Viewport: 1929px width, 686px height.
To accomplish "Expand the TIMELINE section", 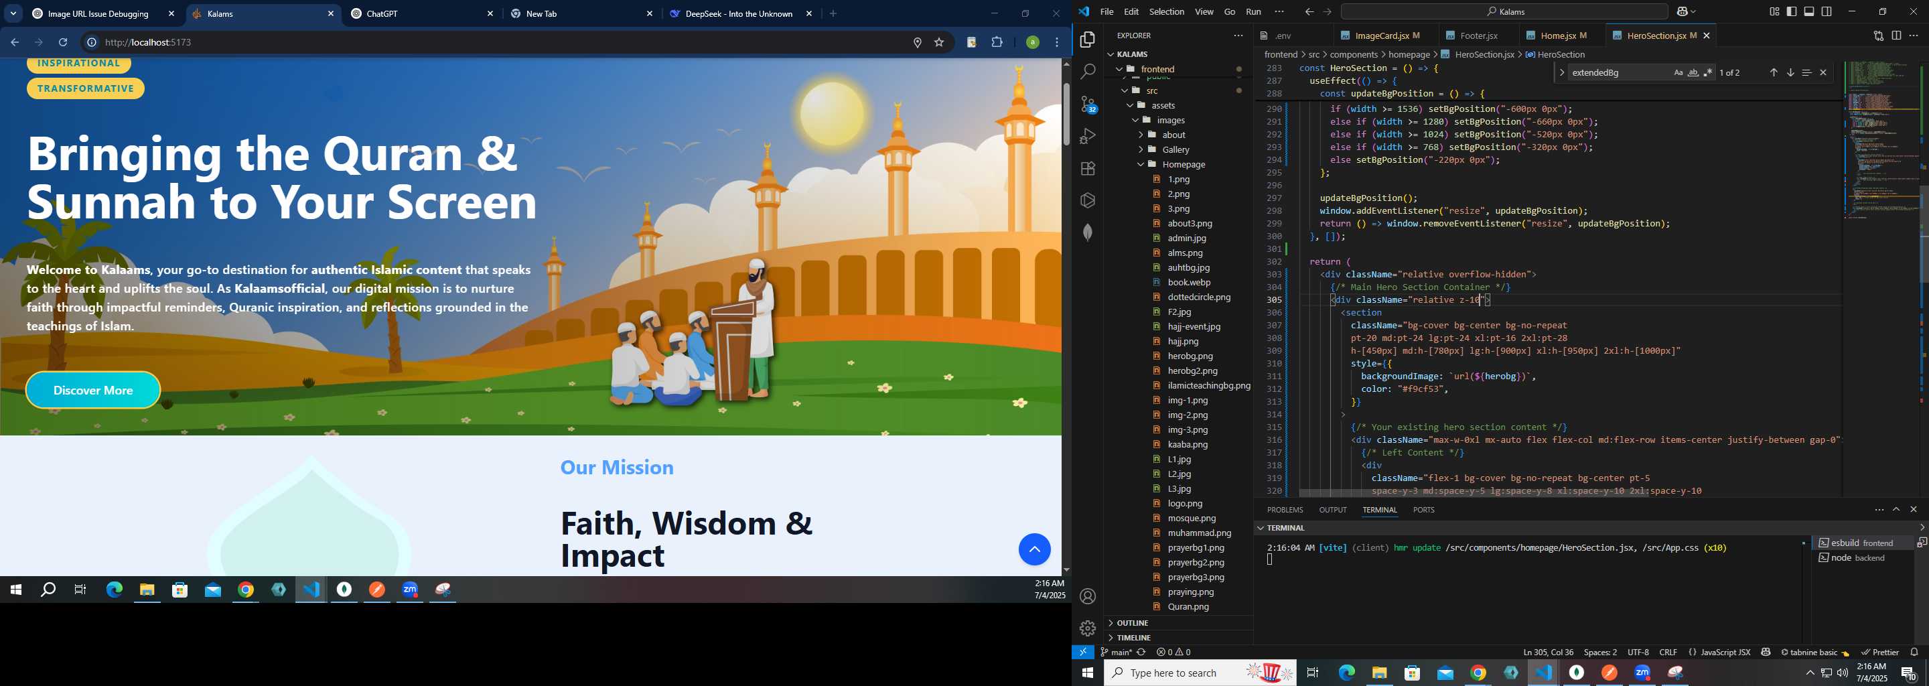I will (1179, 638).
